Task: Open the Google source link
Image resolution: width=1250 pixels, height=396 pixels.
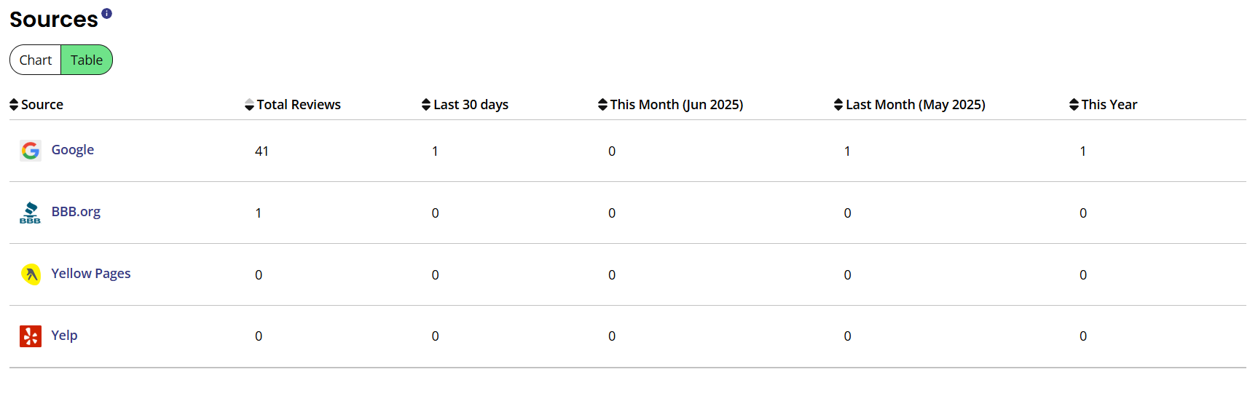Action: pyautogui.click(x=73, y=149)
